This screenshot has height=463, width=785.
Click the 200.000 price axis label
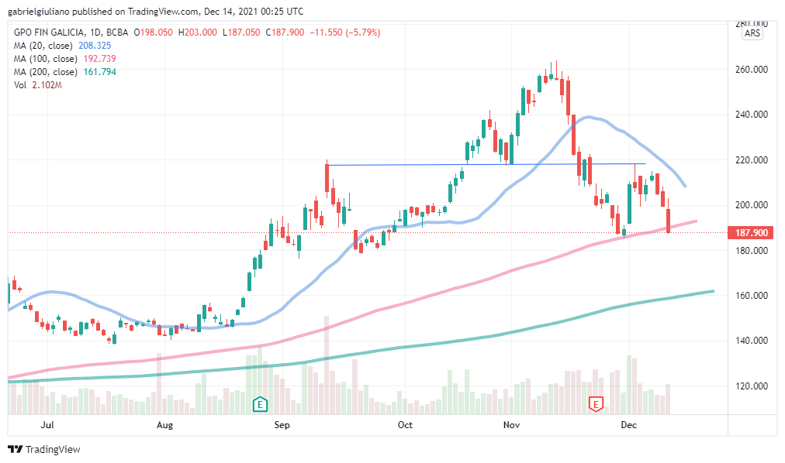(752, 204)
